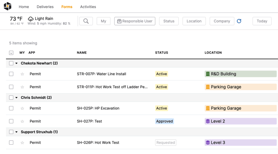
Task: Star the STR-007P Water Line Install permit
Action: click(22, 74)
